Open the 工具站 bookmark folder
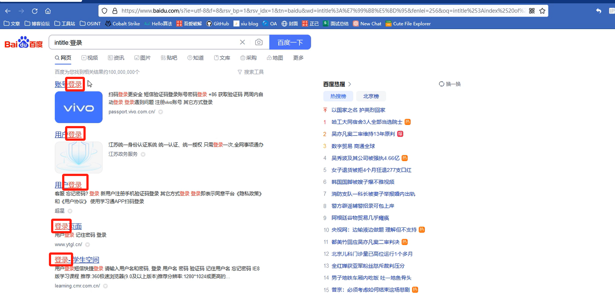 click(65, 24)
